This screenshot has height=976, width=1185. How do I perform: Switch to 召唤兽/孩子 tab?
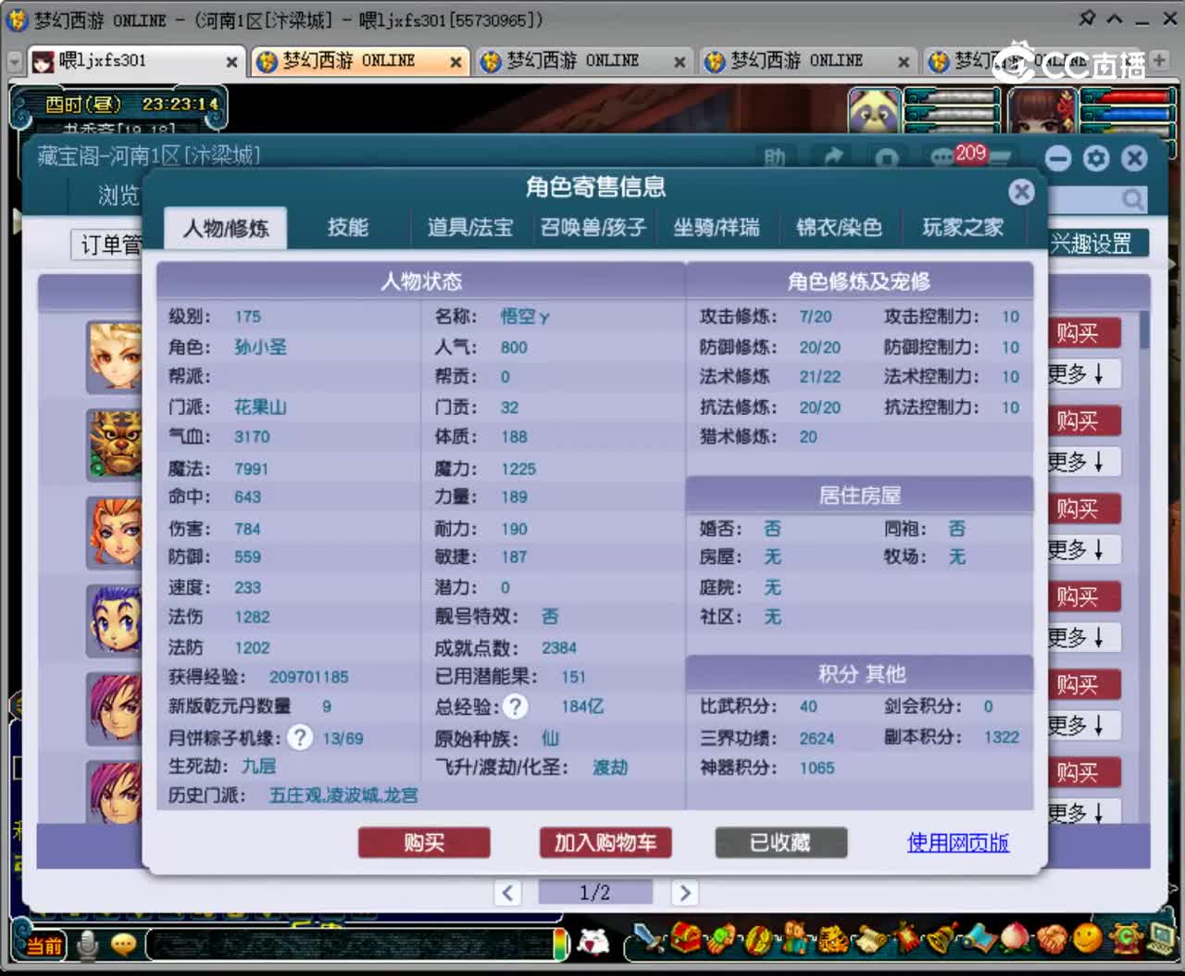coord(593,228)
